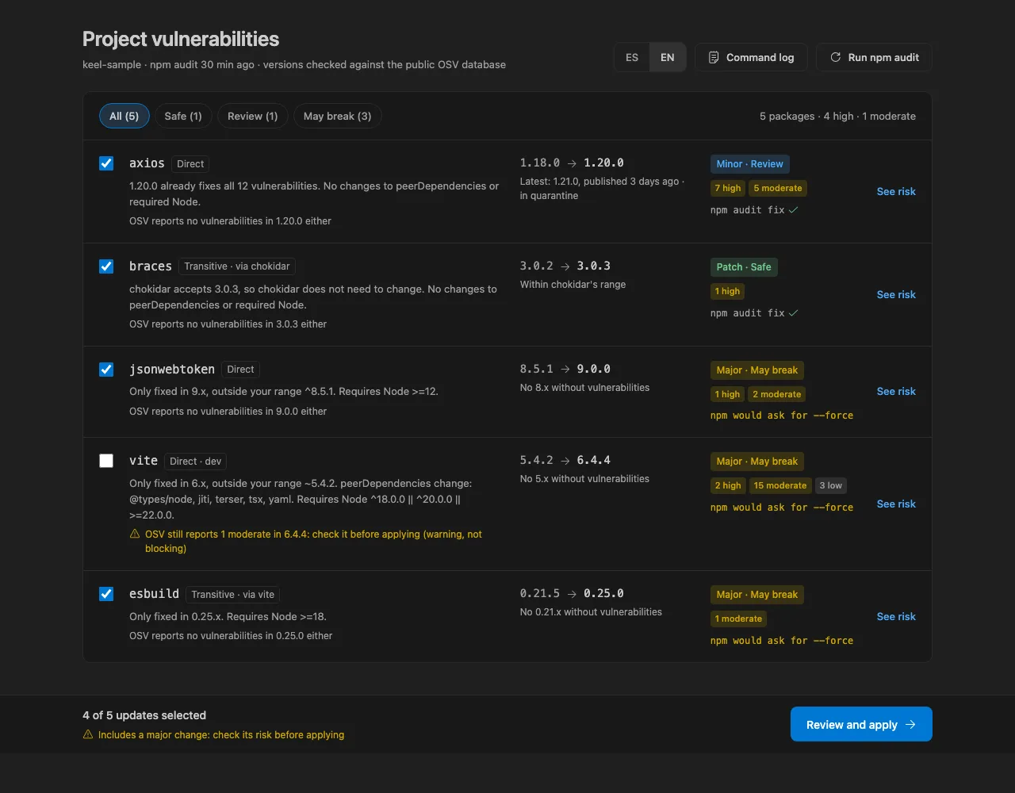Open the Command log
Image resolution: width=1015 pixels, height=793 pixels.
pyautogui.click(x=751, y=57)
